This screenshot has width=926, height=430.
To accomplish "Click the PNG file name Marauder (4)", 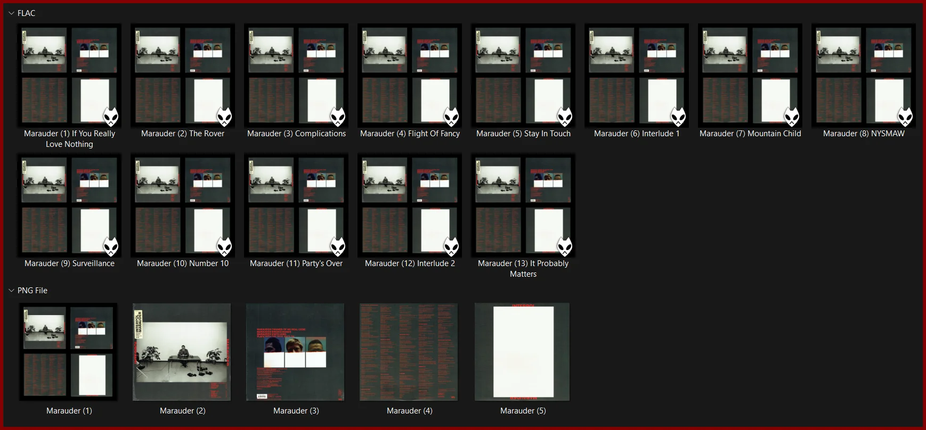I will 410,411.
